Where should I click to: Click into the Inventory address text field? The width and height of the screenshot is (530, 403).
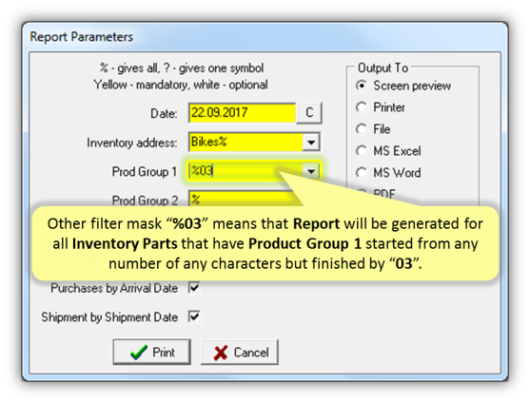tap(245, 143)
